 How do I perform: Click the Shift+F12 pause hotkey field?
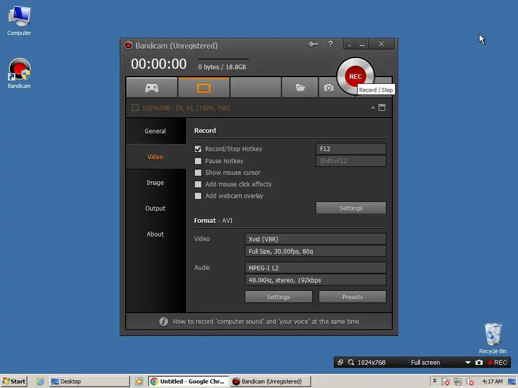pos(351,161)
